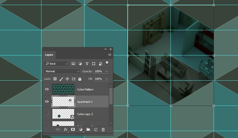
Task: Filter layers by pixel layer icon
Action: tap(73, 64)
